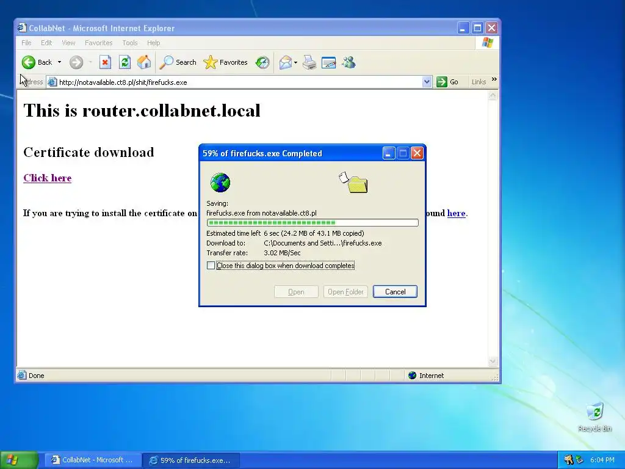Click the address bar URL field

point(239,82)
